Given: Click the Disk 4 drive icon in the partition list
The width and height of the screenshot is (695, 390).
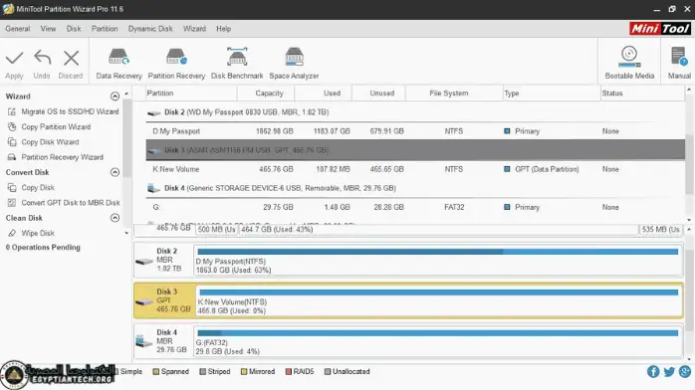Looking at the screenshot, I should (x=153, y=189).
